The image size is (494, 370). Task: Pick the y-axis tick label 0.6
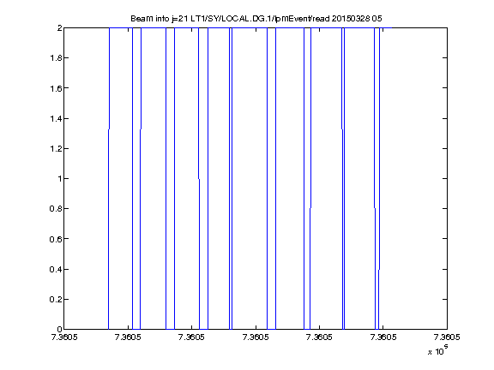(x=56, y=239)
